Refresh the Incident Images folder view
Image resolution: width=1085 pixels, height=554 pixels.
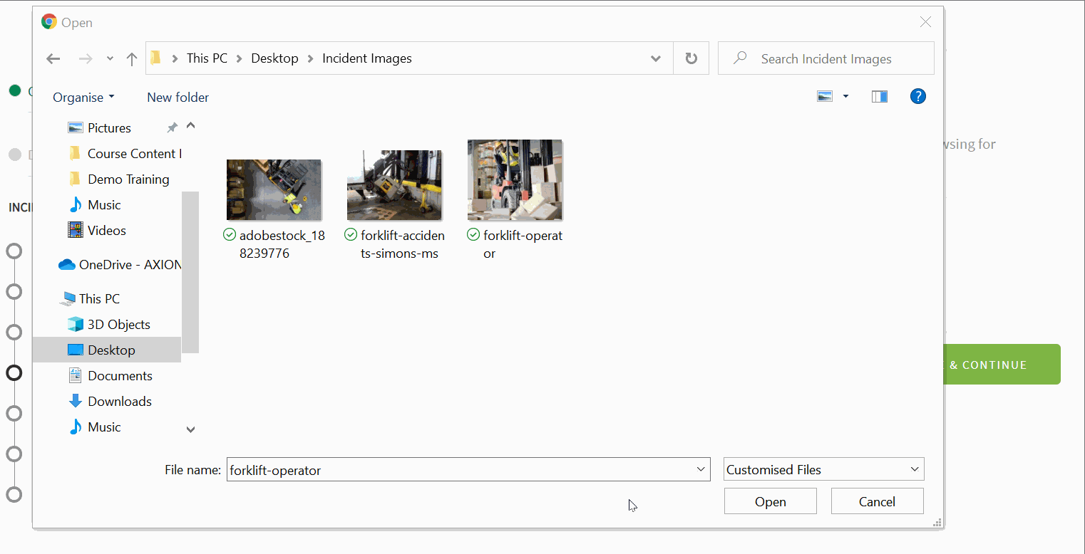tap(691, 58)
